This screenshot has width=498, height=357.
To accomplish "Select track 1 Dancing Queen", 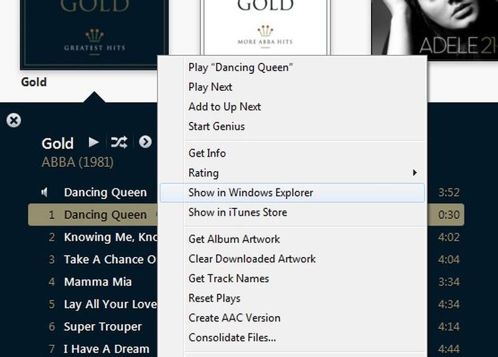I will [93, 215].
